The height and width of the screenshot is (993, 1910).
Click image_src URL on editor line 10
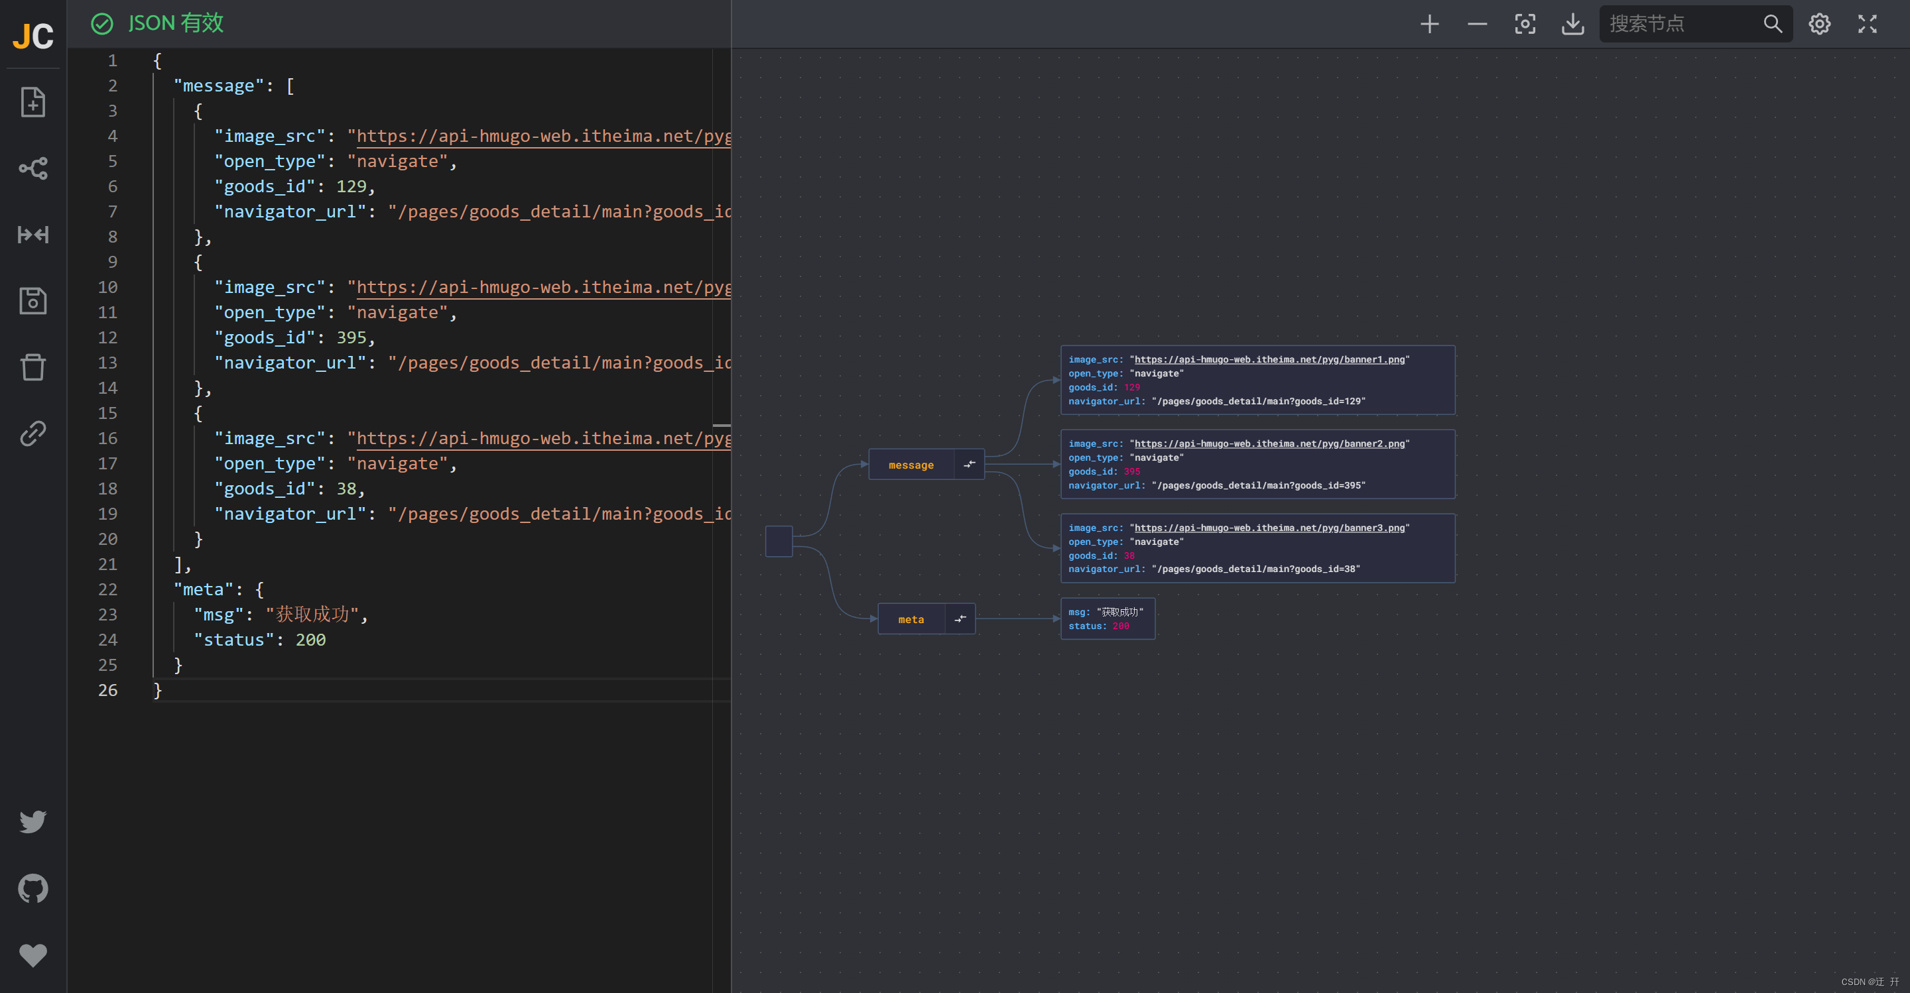(x=544, y=287)
